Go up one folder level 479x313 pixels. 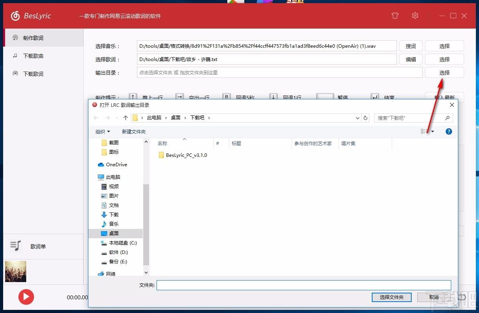[126, 118]
